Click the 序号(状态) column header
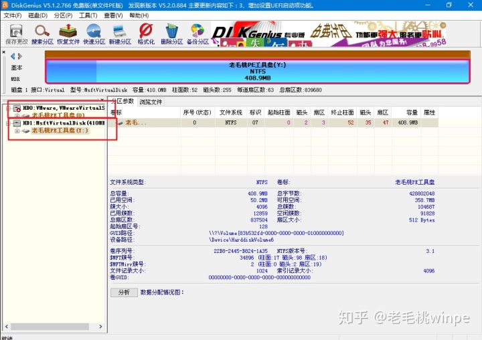Image resolution: width=482 pixels, height=340 pixels. 197,113
